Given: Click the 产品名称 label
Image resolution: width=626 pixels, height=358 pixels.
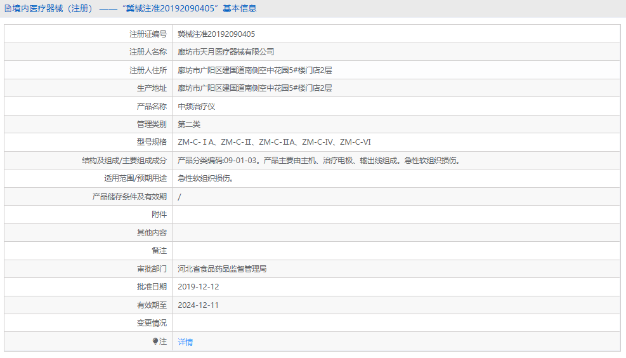Looking at the screenshot, I should point(152,106).
